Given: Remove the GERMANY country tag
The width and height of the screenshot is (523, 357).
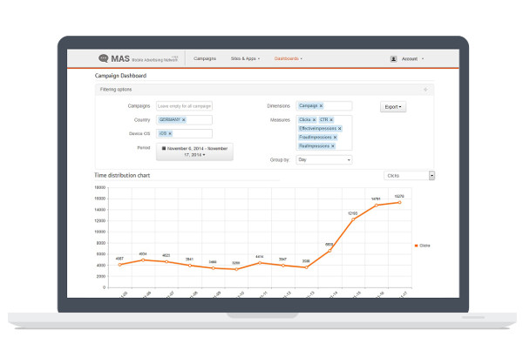Looking at the screenshot, I should (x=184, y=119).
